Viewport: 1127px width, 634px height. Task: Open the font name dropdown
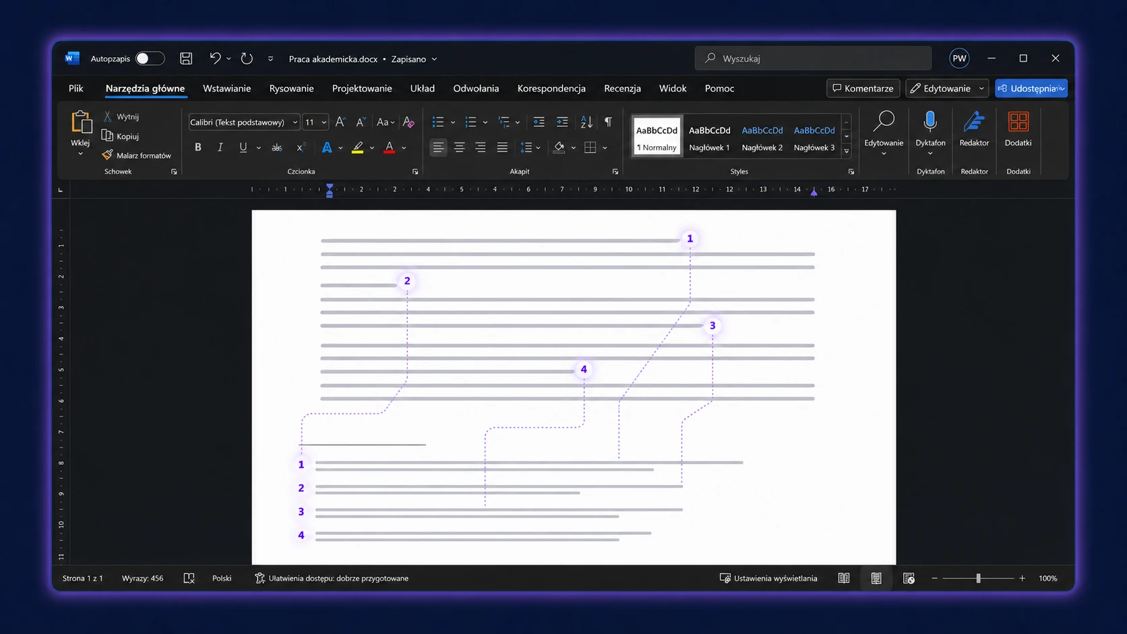295,123
